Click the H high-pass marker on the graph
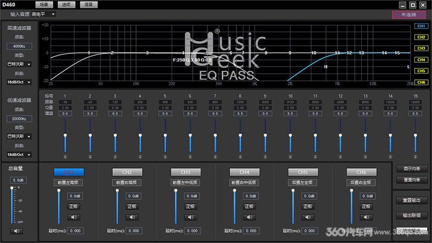 [326, 67]
